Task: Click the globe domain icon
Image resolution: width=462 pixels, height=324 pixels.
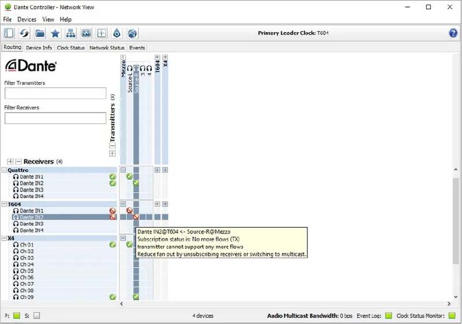Action: 132,33
